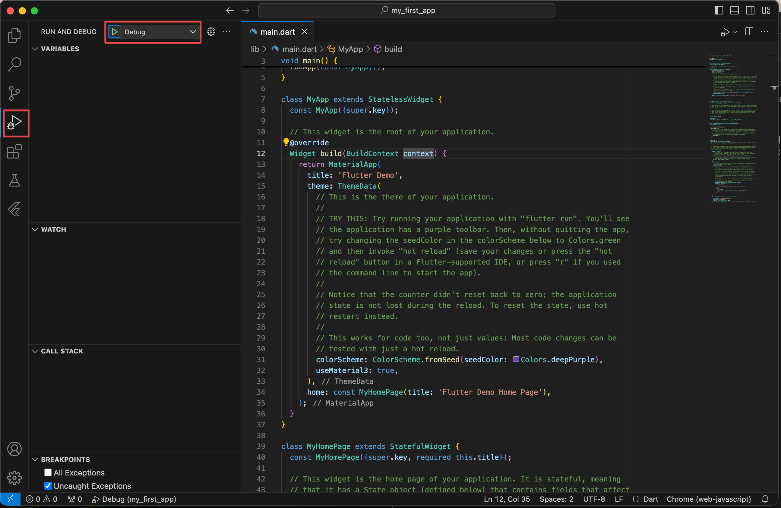Open launch.json with the gear icon

click(211, 32)
